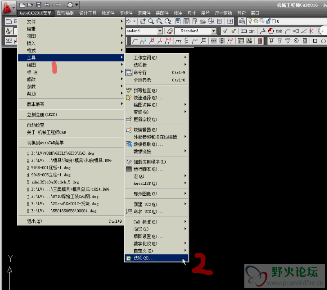Select the Zoom Previous icon
327x290 pixels.
(168, 21)
